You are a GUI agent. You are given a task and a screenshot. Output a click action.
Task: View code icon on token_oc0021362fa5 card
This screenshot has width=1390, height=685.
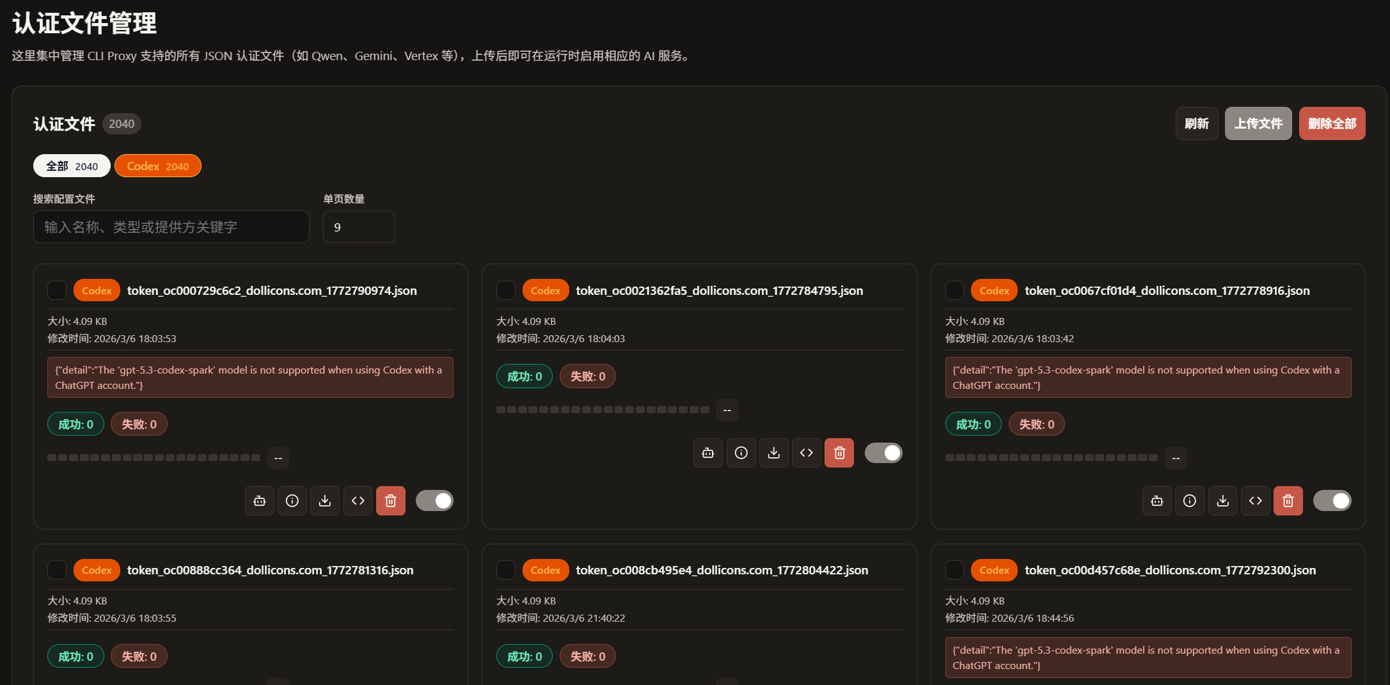807,453
